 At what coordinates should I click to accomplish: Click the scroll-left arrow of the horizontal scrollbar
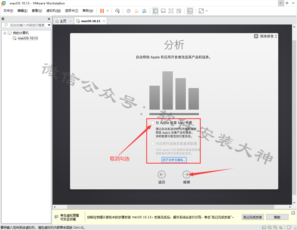tap(55, 207)
